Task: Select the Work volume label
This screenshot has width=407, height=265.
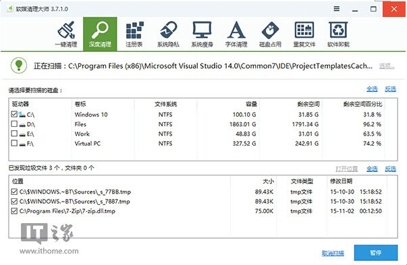Action: 82,134
